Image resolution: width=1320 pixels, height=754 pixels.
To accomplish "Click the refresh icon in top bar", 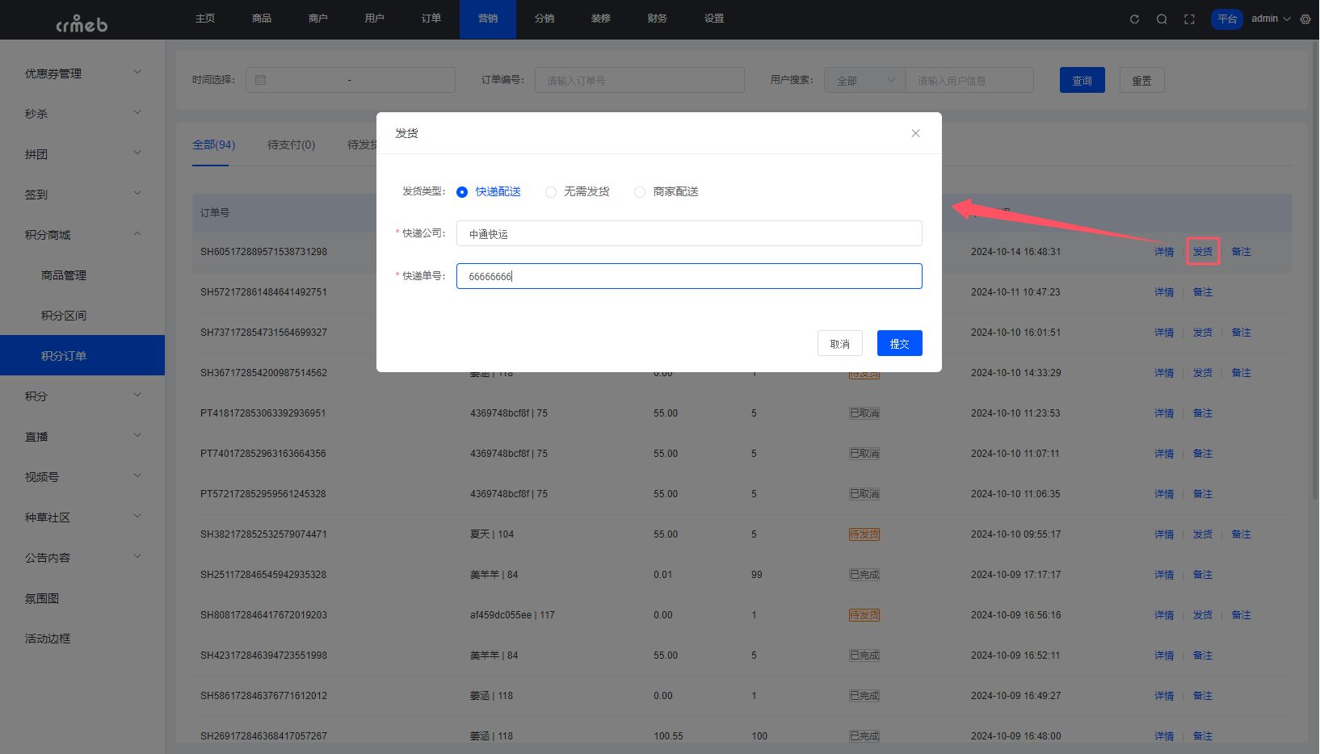I will [x=1134, y=19].
